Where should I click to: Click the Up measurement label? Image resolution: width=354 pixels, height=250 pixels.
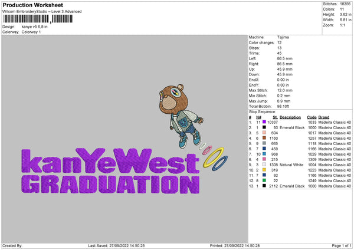[252, 69]
